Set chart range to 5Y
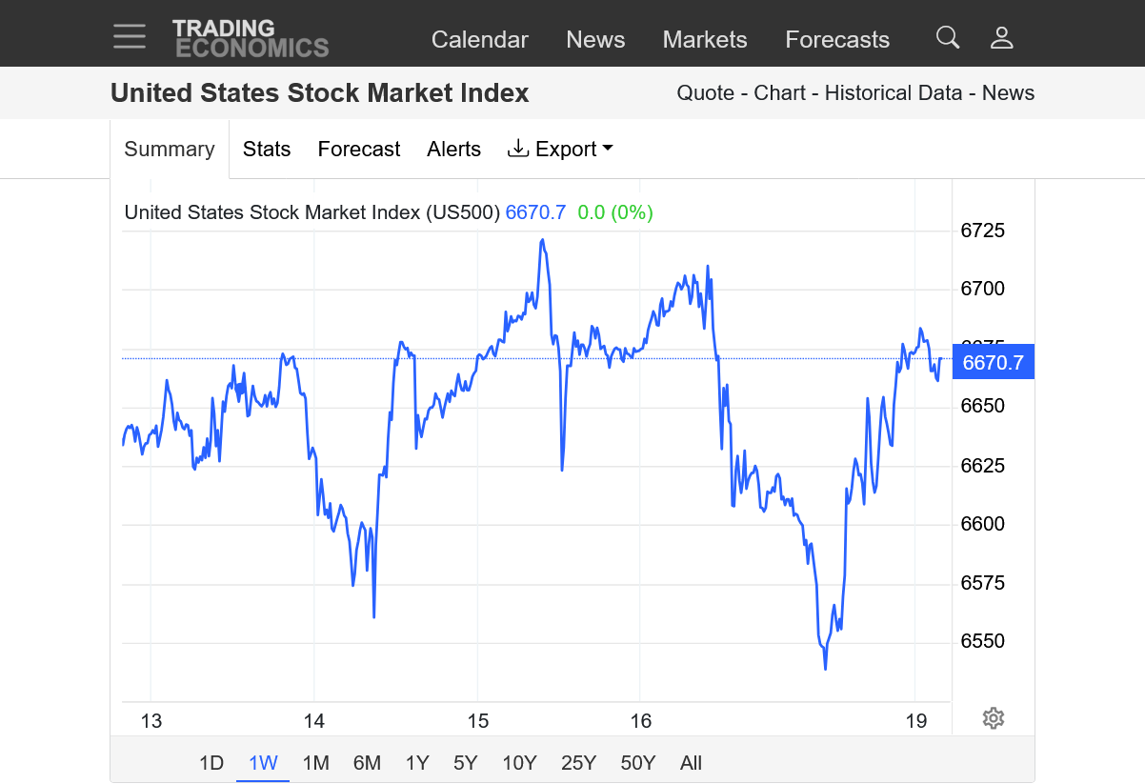Screen dimensions: 1145x784 pos(466,763)
